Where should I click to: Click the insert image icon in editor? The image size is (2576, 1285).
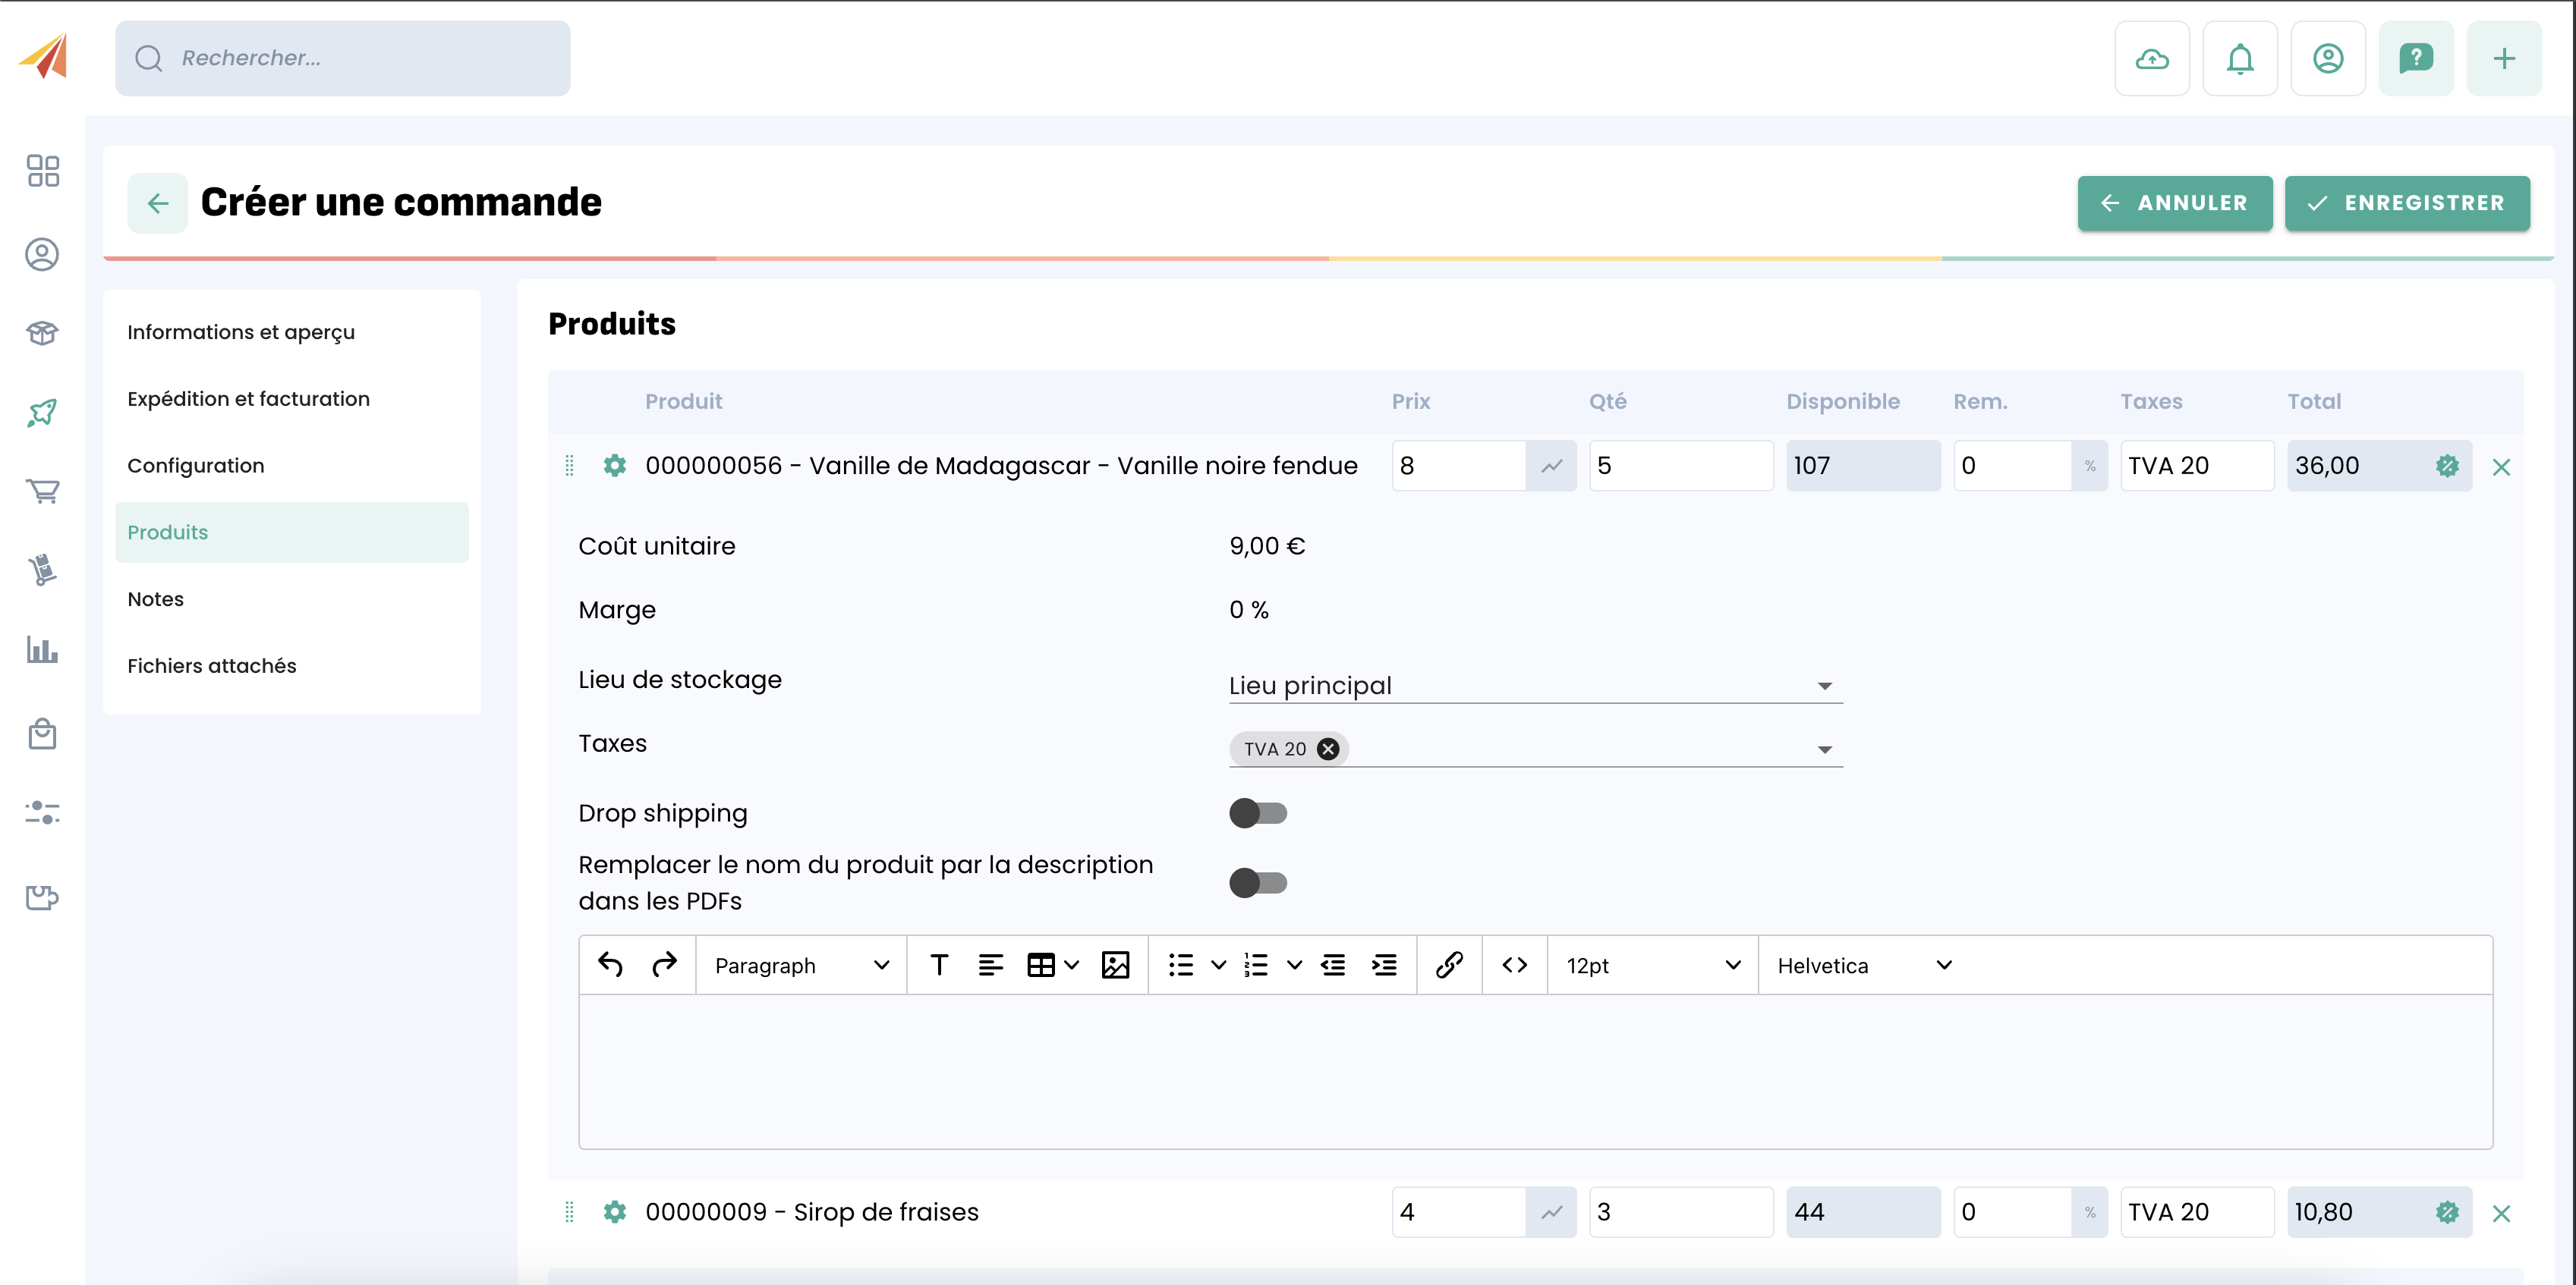click(1115, 964)
